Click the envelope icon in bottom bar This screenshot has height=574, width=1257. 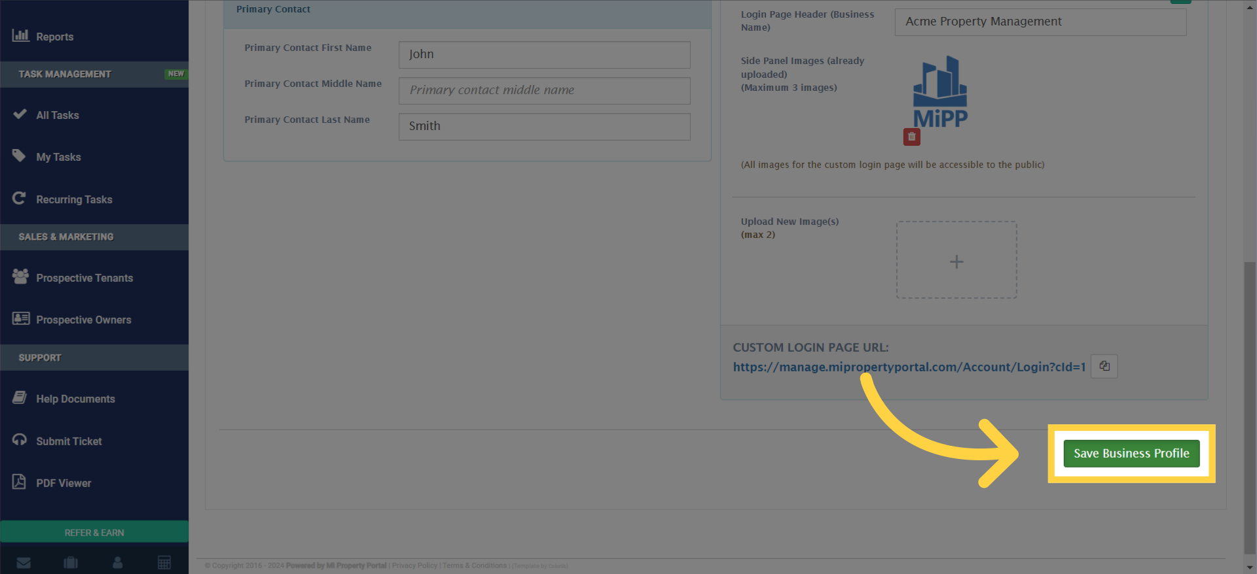24,563
